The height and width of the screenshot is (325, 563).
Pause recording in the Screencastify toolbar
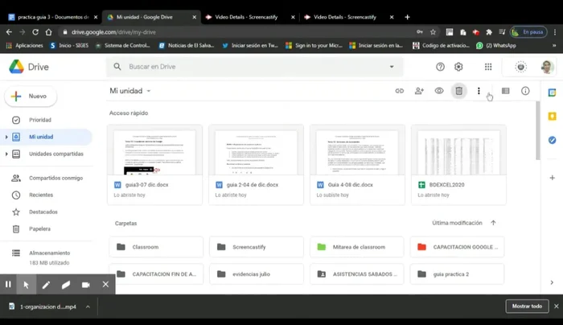tap(8, 284)
